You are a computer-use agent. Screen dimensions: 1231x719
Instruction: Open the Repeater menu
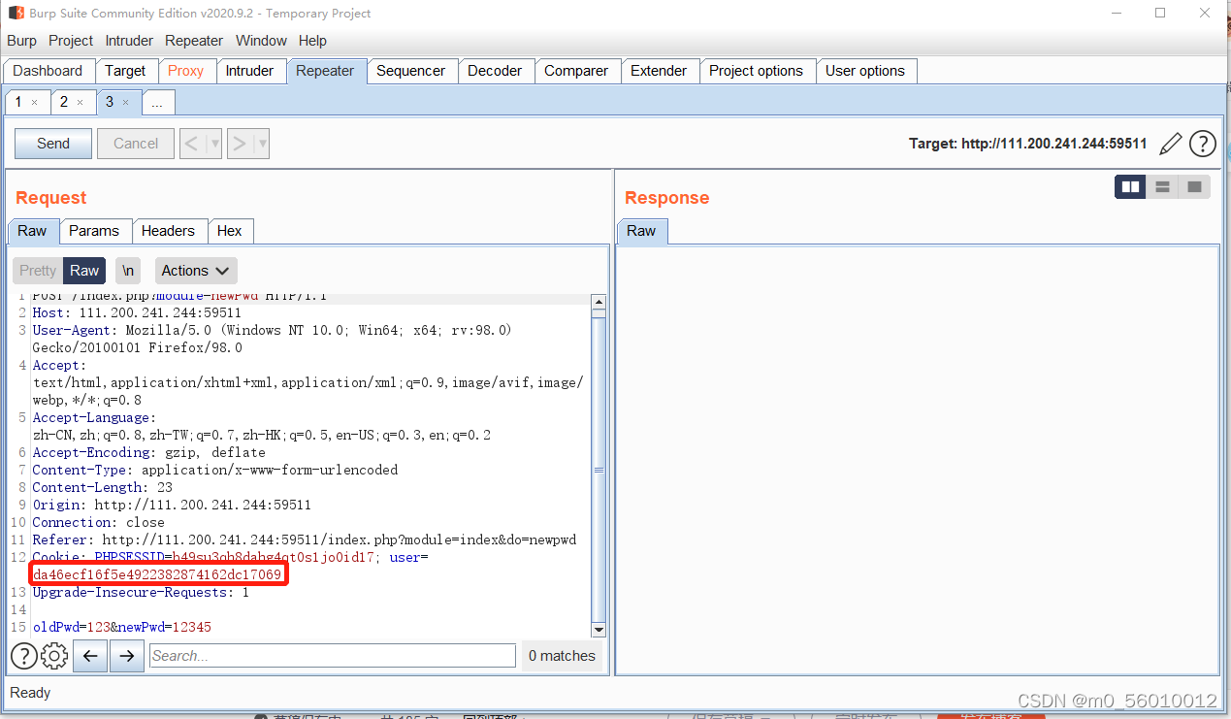coord(194,41)
